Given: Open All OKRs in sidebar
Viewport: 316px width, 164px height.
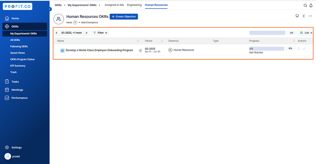Looking at the screenshot, I should 15,40.
